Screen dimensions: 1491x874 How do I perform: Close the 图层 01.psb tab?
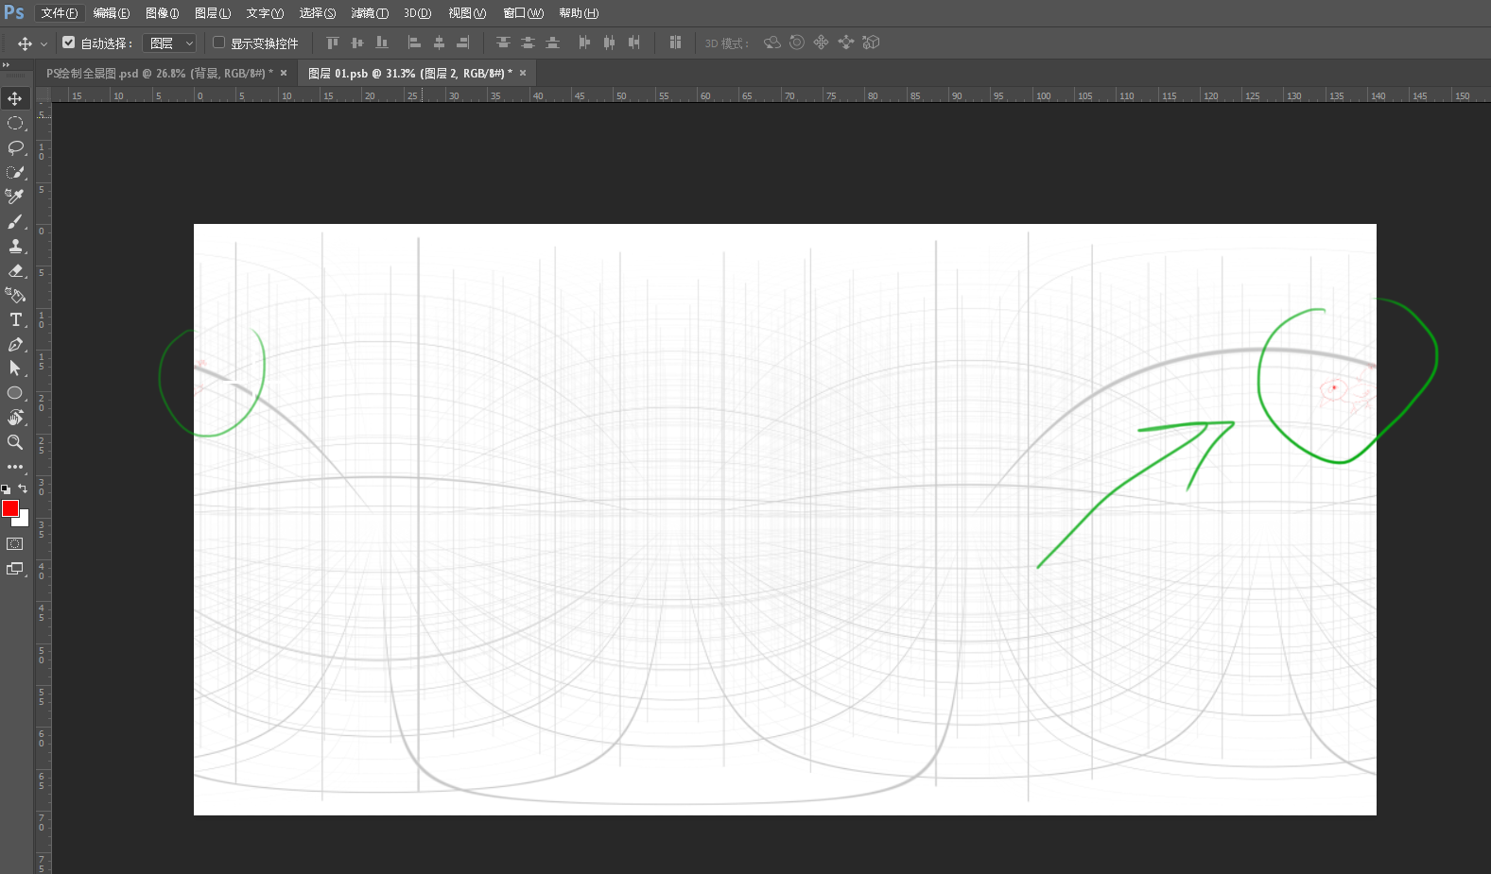pos(523,73)
